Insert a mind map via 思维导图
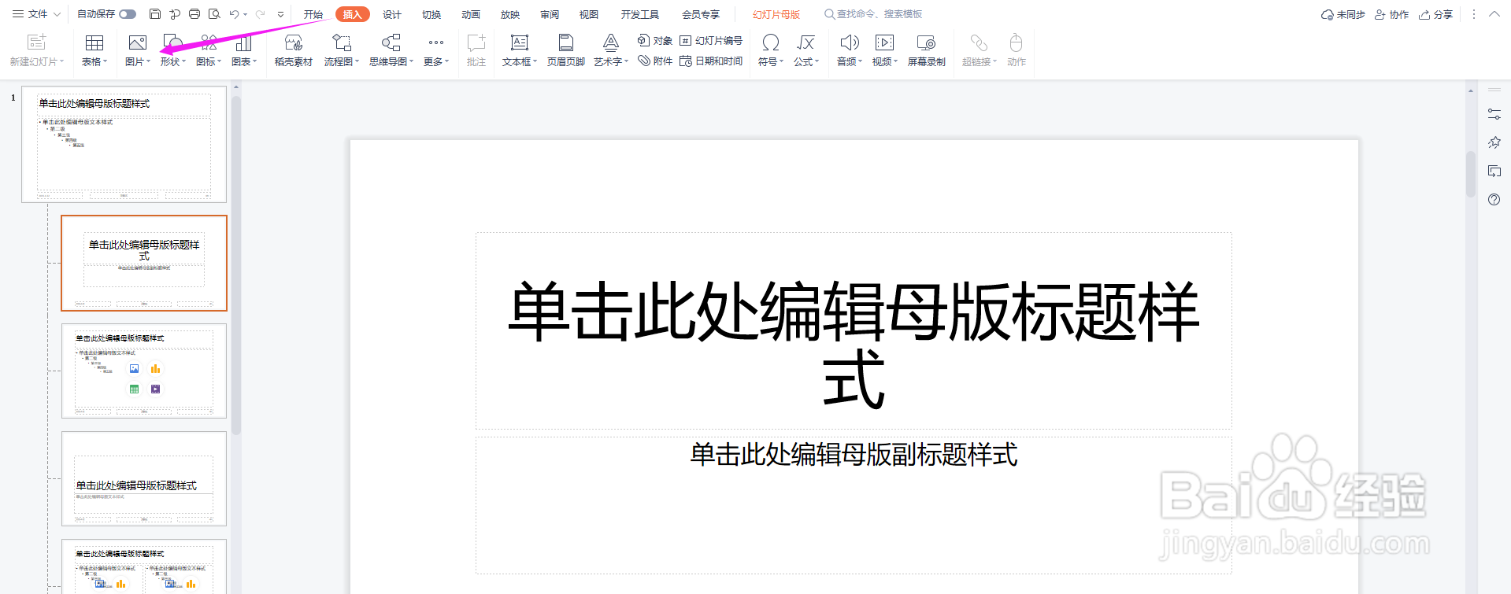The image size is (1511, 594). [x=391, y=50]
